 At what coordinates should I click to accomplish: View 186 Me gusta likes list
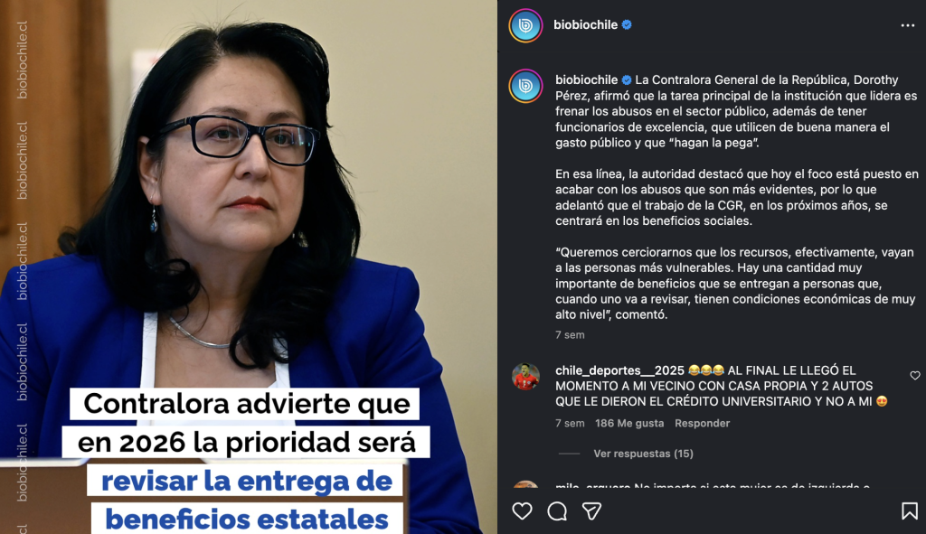coord(629,423)
